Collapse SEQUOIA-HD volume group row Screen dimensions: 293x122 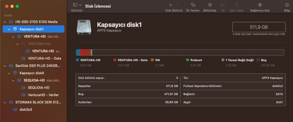tap(13, 80)
